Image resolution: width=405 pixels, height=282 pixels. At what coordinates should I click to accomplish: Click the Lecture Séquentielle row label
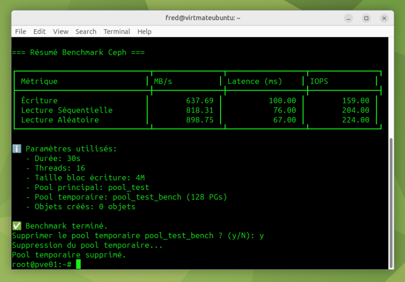tap(67, 110)
